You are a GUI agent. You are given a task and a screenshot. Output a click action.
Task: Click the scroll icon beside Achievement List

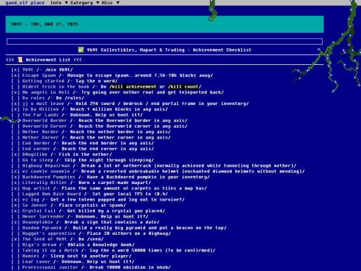click(x=20, y=60)
